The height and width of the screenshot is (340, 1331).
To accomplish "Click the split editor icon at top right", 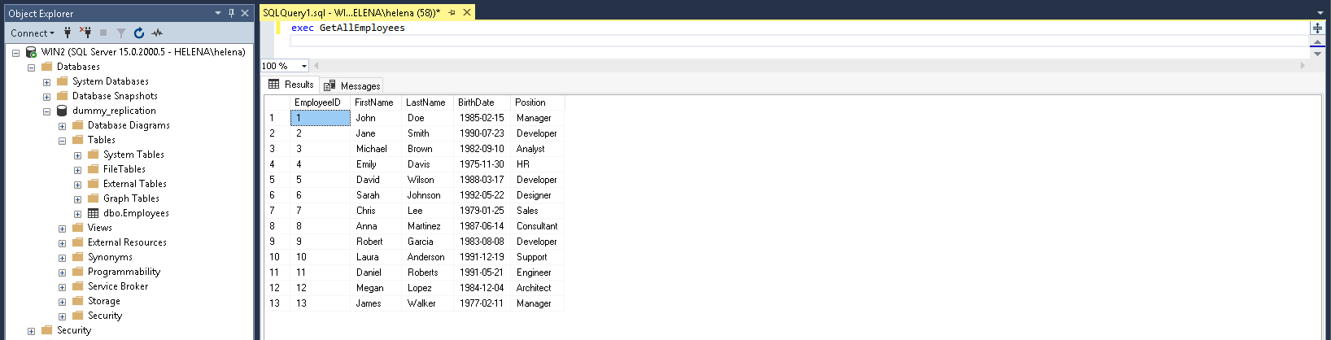I will 1317,28.
